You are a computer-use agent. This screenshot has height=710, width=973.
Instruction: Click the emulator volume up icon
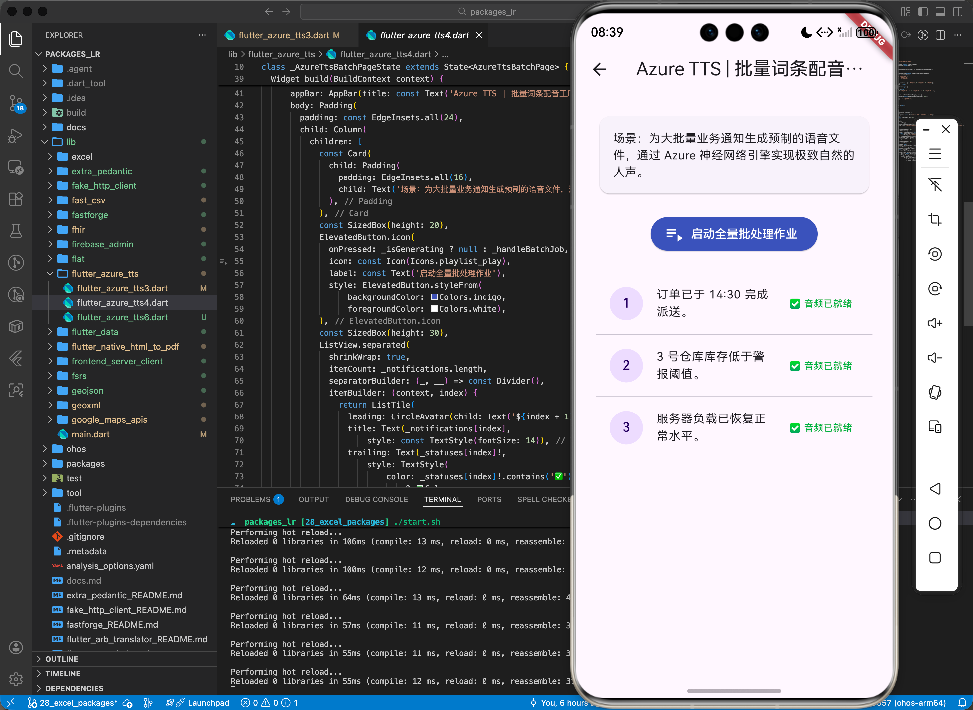click(x=935, y=323)
